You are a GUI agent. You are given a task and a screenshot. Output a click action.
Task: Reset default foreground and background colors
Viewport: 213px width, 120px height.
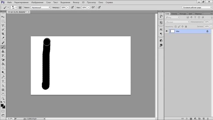point(1,102)
